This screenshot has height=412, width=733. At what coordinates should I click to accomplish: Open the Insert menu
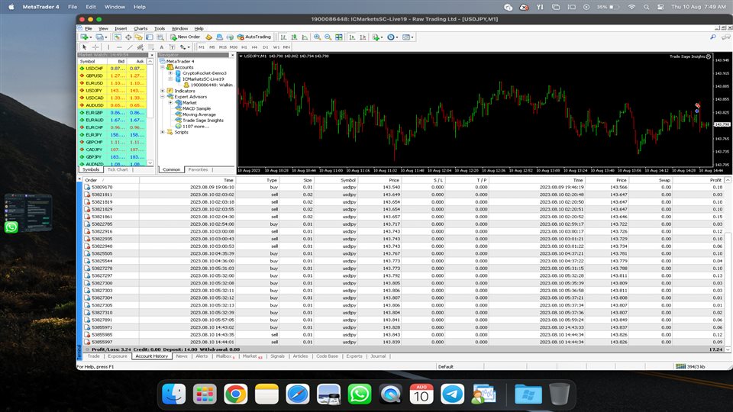pyautogui.click(x=121, y=28)
